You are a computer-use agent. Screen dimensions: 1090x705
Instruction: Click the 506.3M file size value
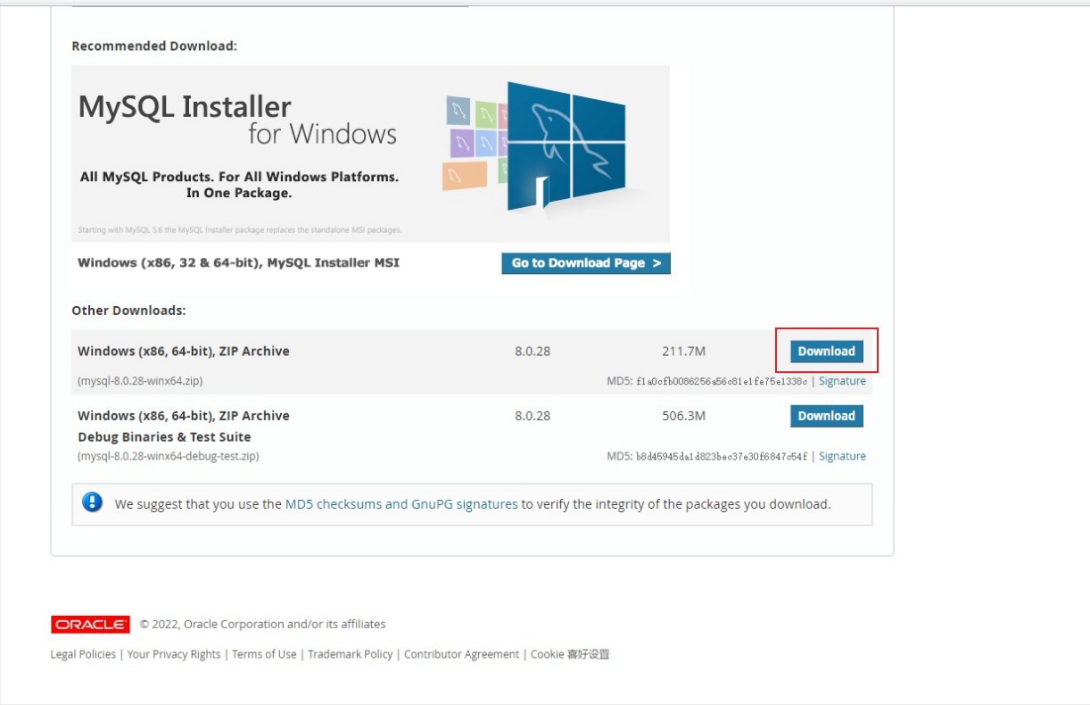click(684, 416)
